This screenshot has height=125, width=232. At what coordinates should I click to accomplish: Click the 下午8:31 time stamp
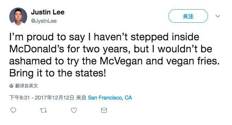[19, 97]
